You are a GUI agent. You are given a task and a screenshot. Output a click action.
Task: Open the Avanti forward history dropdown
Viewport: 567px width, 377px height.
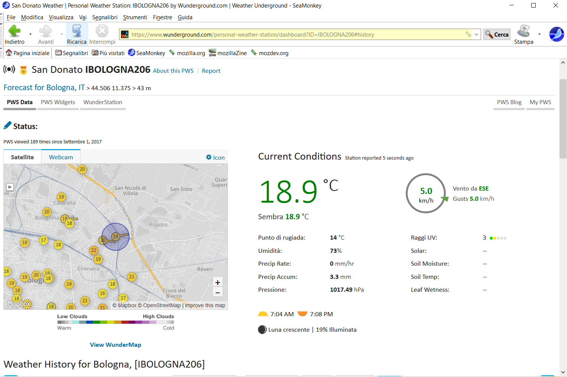point(62,34)
